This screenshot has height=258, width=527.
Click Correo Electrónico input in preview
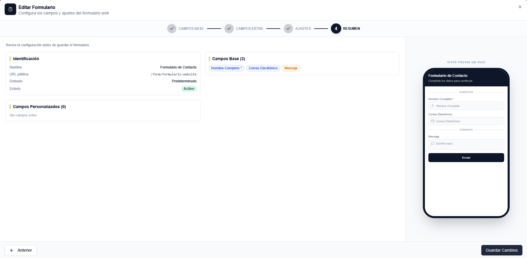coord(466,121)
